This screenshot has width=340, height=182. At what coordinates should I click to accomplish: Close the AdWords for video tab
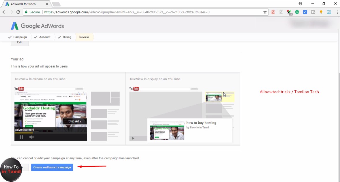(x=47, y=4)
